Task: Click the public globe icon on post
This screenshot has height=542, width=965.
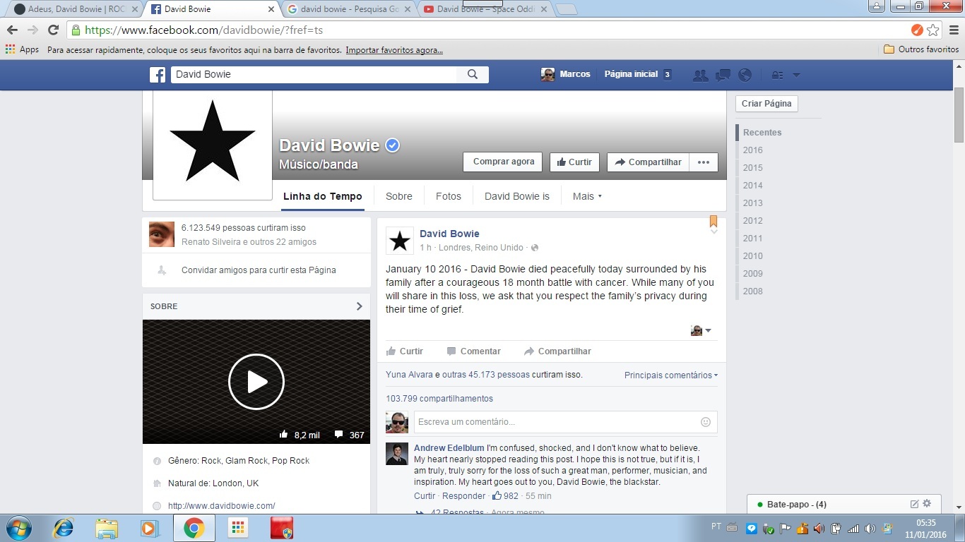Action: (x=535, y=248)
